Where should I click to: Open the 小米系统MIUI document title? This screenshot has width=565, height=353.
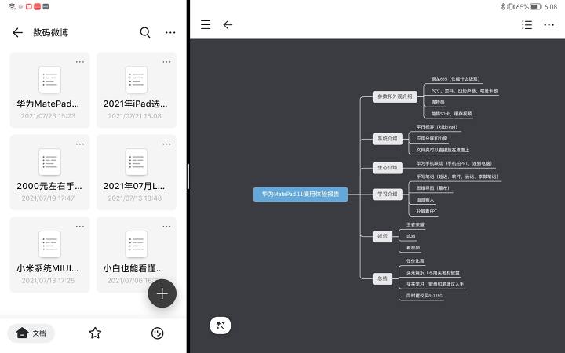pyautogui.click(x=47, y=269)
